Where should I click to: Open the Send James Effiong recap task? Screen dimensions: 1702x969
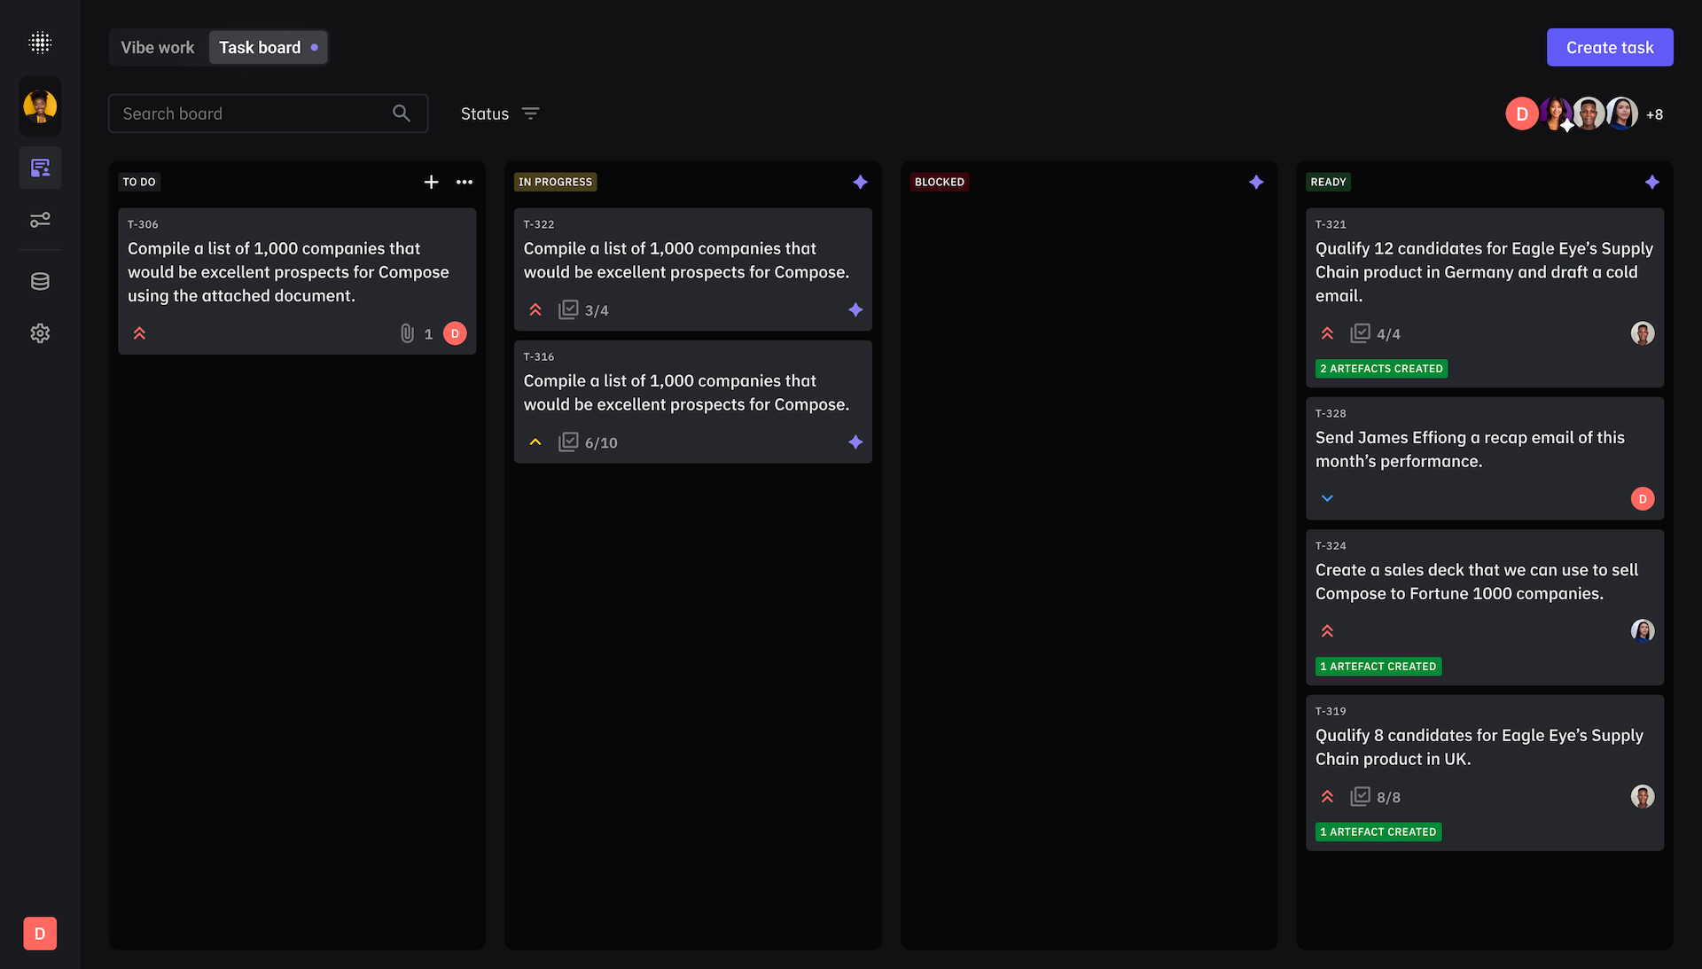1485,458
